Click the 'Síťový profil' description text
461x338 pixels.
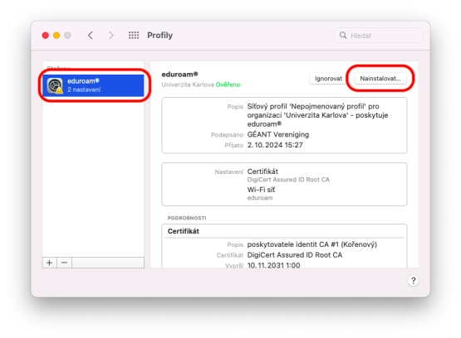tap(317, 115)
